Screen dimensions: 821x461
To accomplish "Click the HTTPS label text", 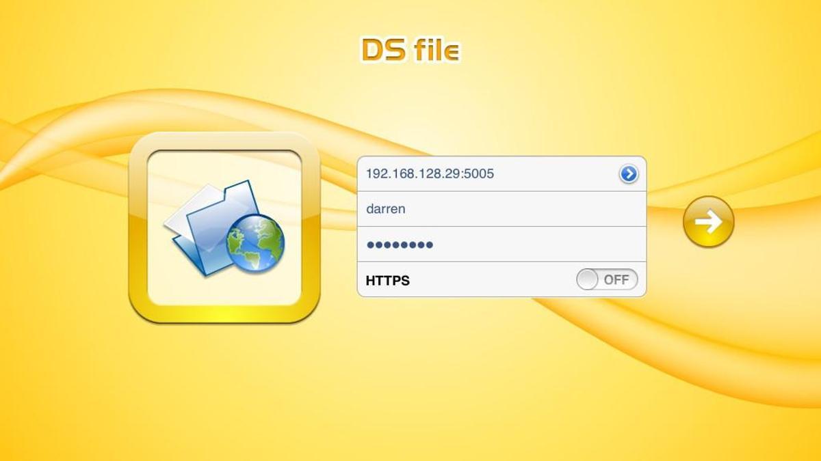I will click(388, 280).
